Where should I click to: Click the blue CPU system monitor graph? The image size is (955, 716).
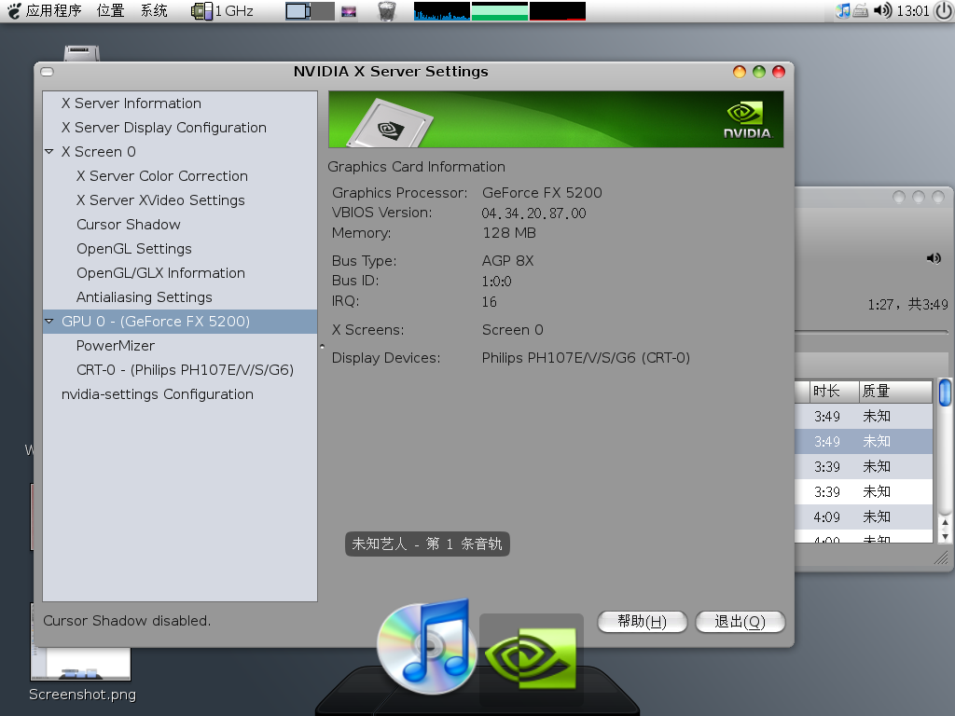click(441, 11)
